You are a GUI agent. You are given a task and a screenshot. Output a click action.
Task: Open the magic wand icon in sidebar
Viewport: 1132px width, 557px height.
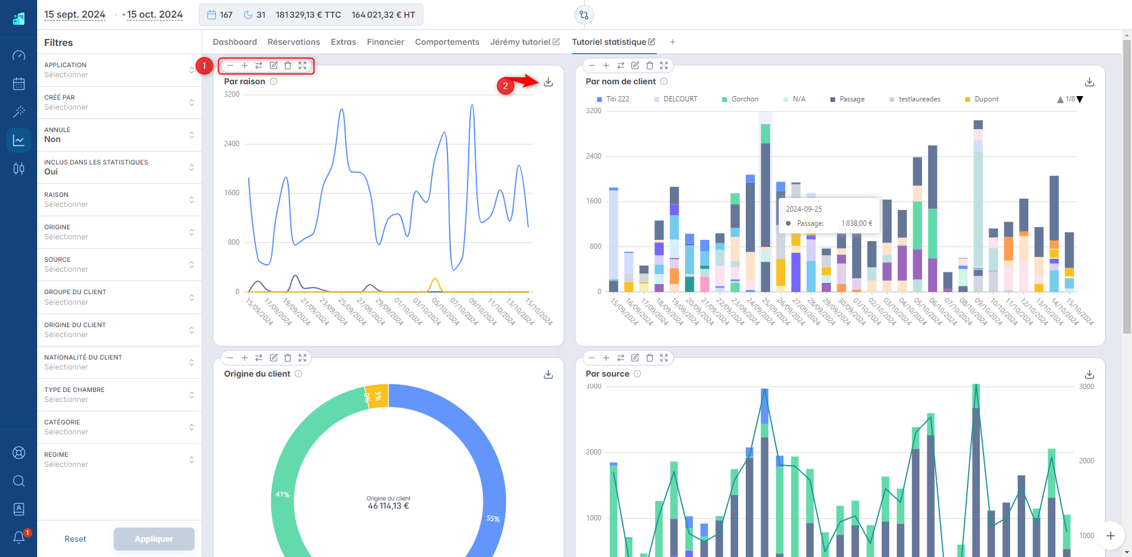[x=19, y=111]
